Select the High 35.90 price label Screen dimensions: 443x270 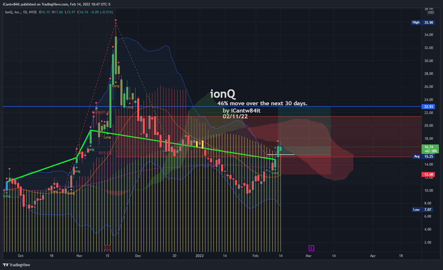[423, 22]
